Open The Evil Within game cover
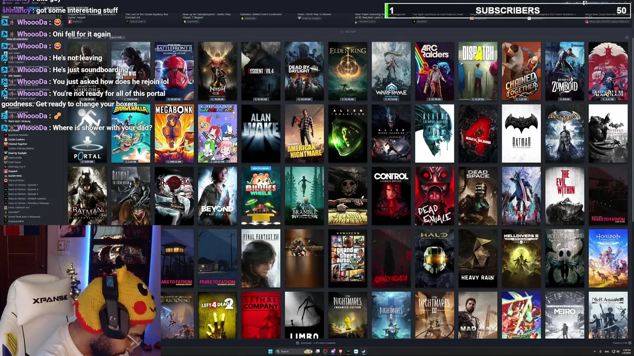This screenshot has width=634, height=356. click(x=565, y=196)
